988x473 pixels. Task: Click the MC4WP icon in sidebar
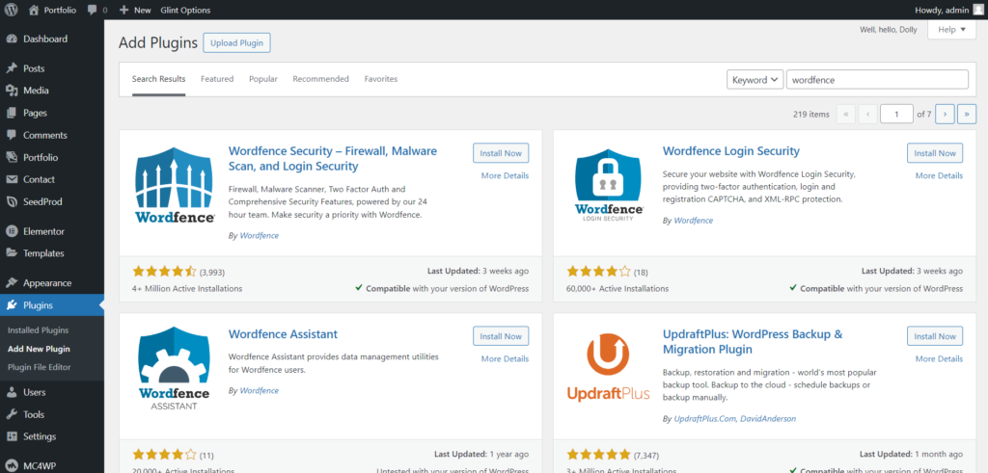(12, 466)
